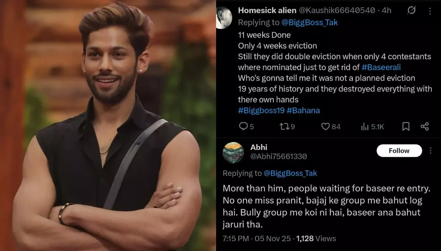This screenshot has height=251, width=441.
Task: Open Homesick alien's profile picture
Action: coord(224,17)
